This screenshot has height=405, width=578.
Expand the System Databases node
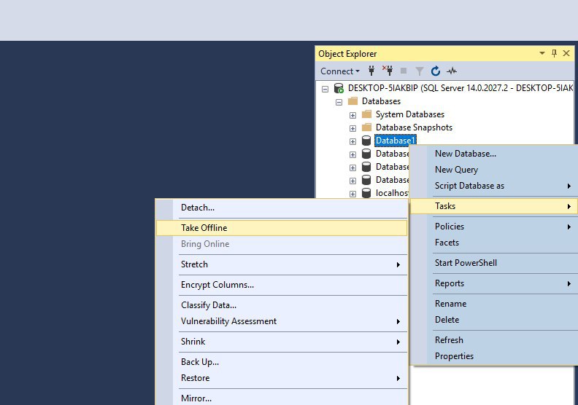352,115
